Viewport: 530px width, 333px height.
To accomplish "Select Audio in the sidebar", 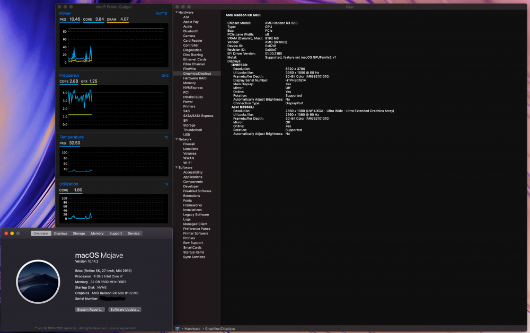I will [x=188, y=26].
